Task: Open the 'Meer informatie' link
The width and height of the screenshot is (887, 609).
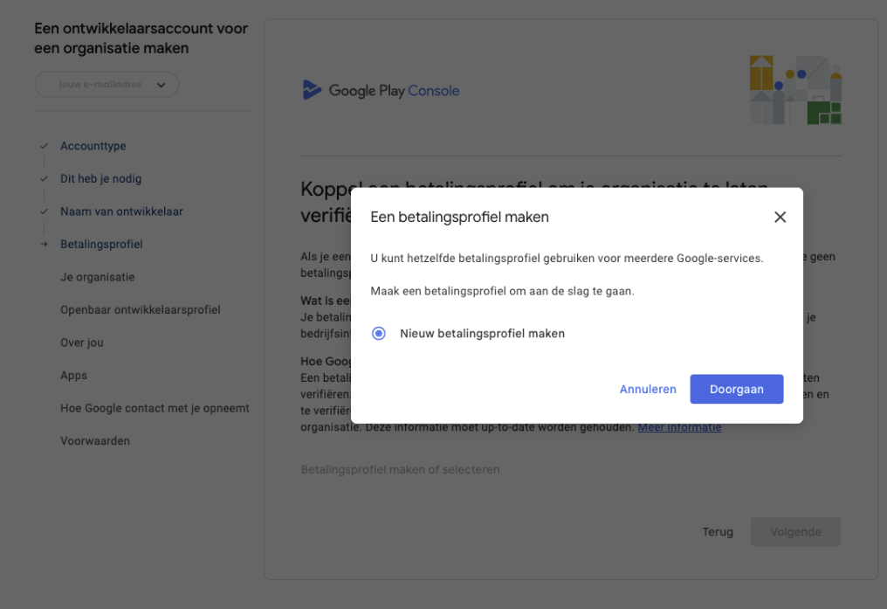Action: click(679, 427)
